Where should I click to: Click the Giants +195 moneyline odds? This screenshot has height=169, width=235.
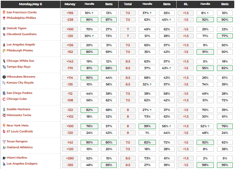tap(70, 13)
